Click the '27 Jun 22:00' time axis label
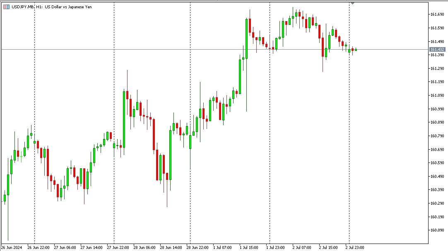 [118, 248]
